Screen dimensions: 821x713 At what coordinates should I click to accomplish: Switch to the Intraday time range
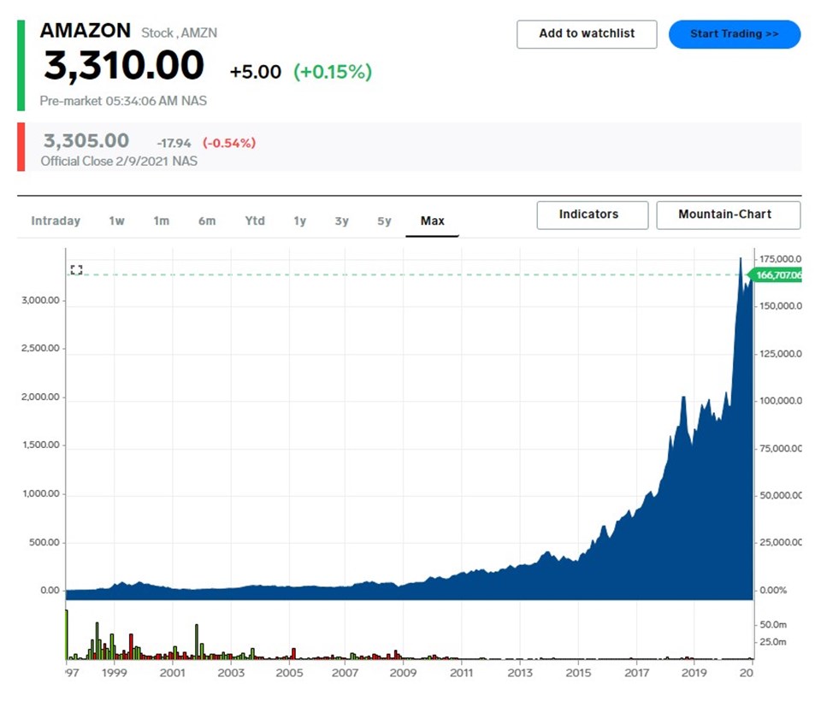56,221
